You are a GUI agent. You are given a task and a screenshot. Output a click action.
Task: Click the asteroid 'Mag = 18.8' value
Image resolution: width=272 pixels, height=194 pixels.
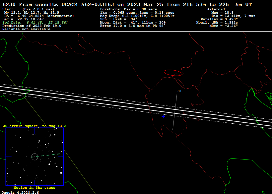pos(222,13)
